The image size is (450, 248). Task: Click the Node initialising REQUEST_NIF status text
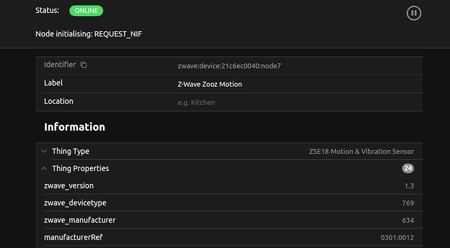(x=89, y=34)
